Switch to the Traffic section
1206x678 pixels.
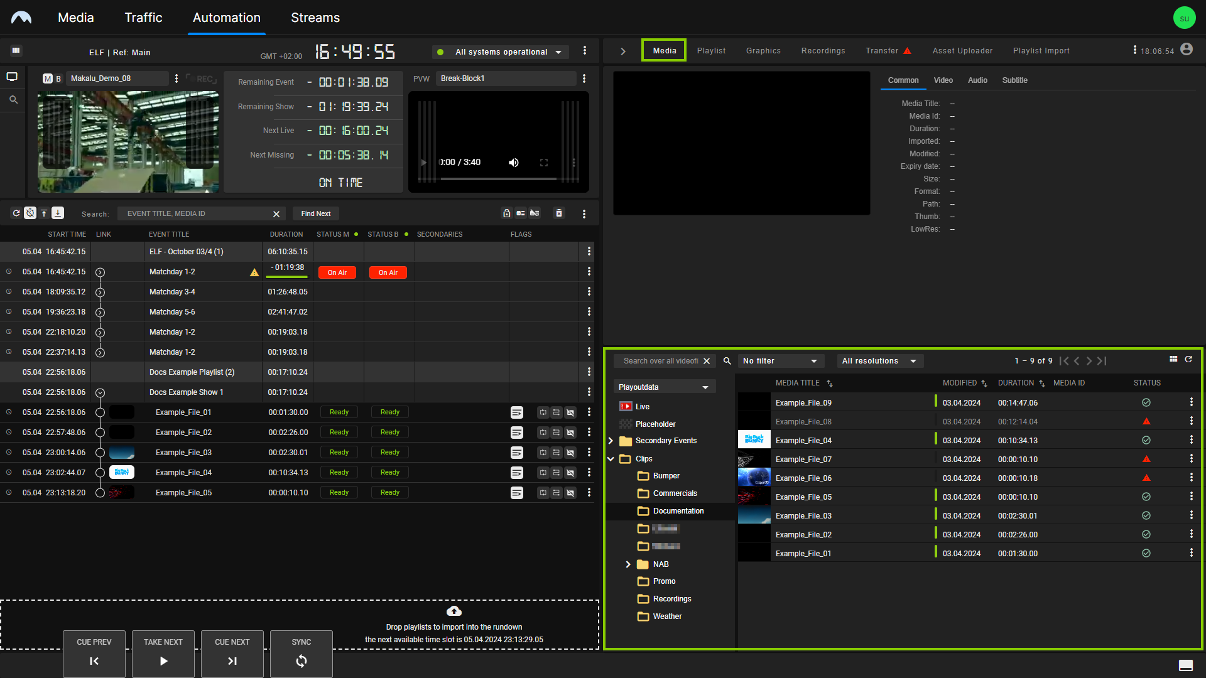143,18
